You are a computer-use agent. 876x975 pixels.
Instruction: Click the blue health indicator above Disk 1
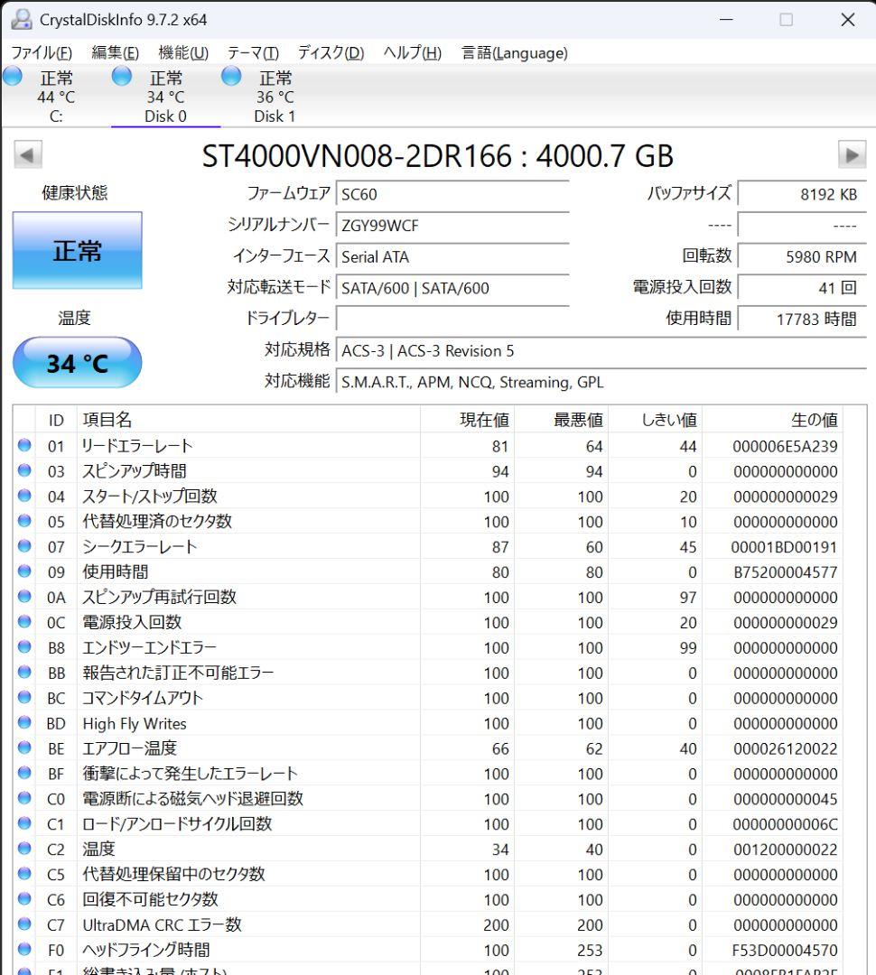pyautogui.click(x=231, y=77)
